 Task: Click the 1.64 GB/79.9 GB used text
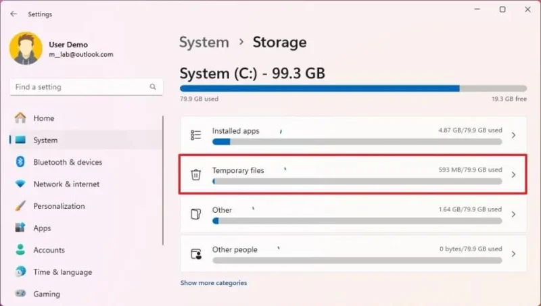point(470,209)
